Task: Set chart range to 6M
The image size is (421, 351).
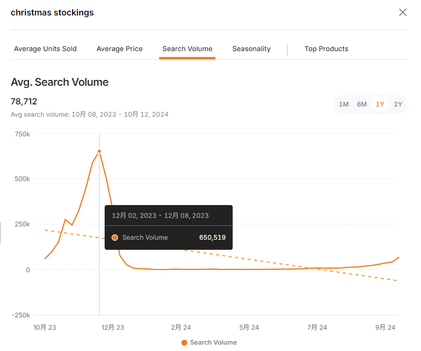Action: pyautogui.click(x=362, y=104)
